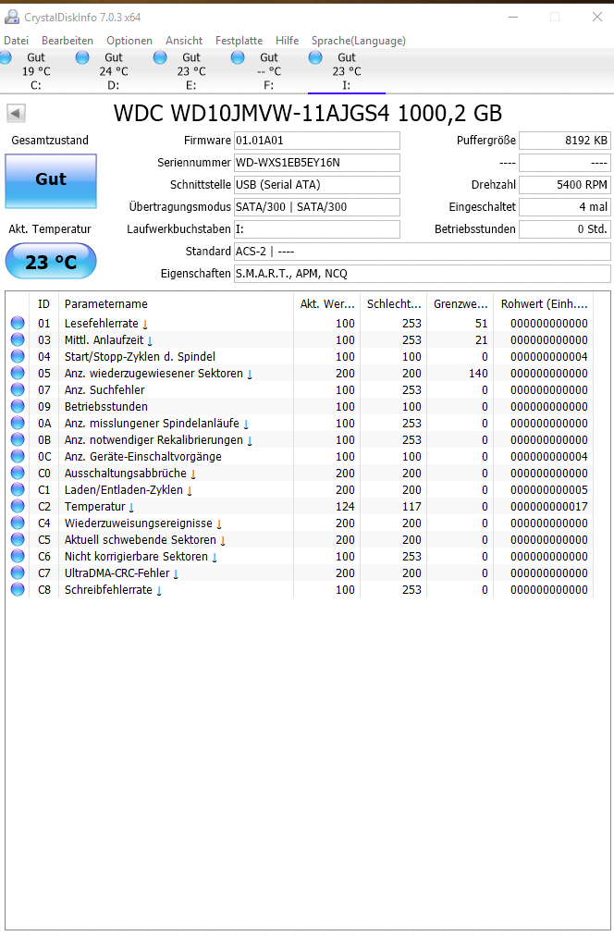
Task: Click status orb for Start/Stopp-Zyklen row
Action: click(18, 356)
